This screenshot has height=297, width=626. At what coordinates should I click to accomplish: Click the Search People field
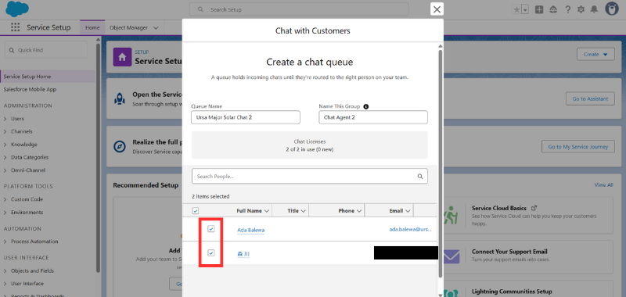(309, 176)
